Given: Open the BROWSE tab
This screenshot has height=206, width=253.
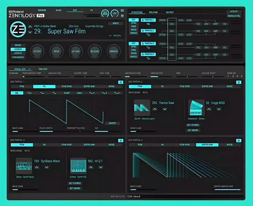Looking at the screenshot, I should [42, 11].
